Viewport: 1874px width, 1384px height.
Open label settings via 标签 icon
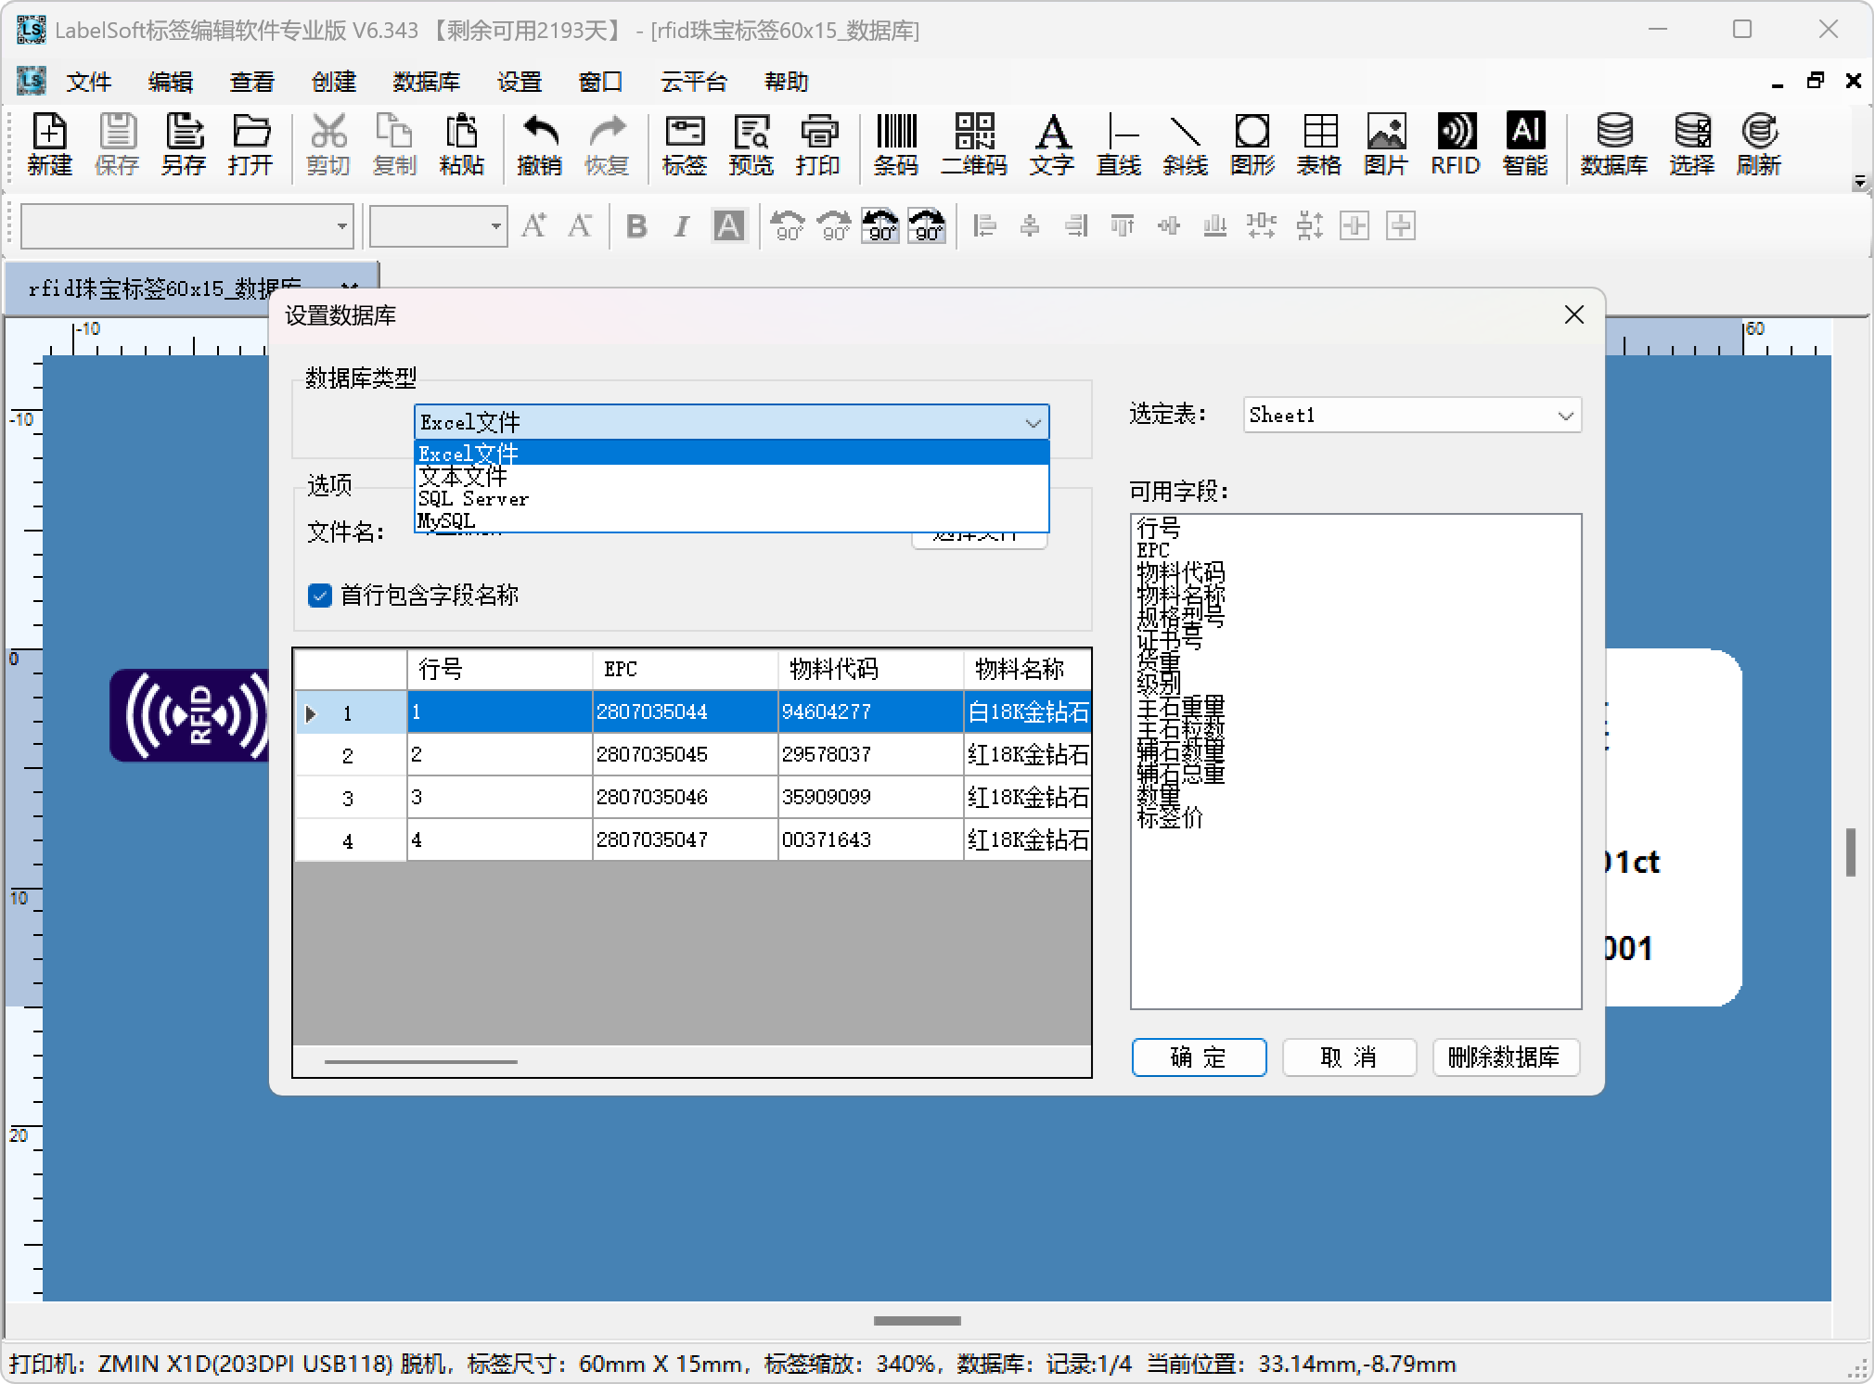coord(685,144)
